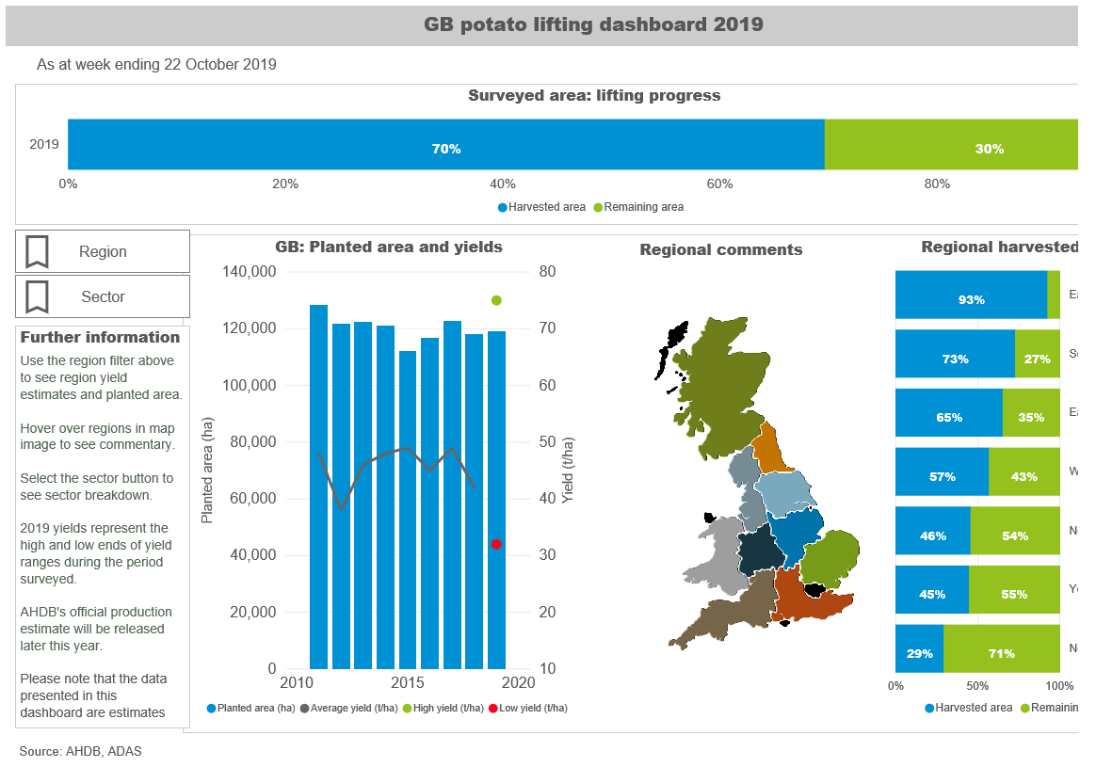The image size is (1096, 767).
Task: Click the Average yield (t/ha) legend marker
Action: (303, 707)
